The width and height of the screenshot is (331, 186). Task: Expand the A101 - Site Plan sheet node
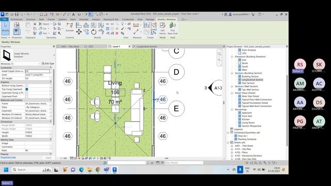[232, 149]
